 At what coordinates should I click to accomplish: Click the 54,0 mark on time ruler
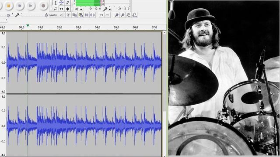pyautogui.click(x=98, y=27)
